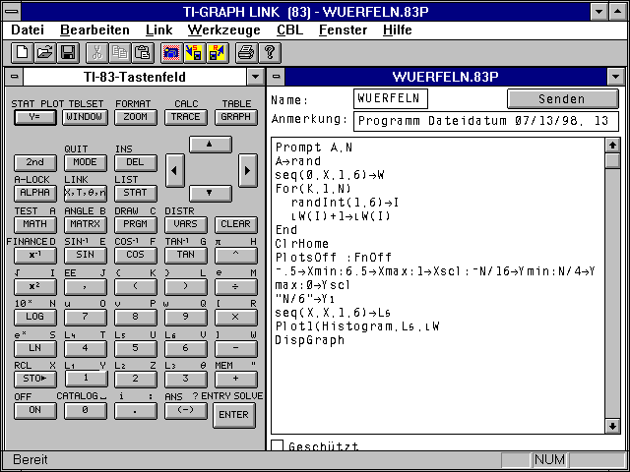Click the division key on keypad
Image resolution: width=630 pixels, height=472 pixels.
pos(236,286)
